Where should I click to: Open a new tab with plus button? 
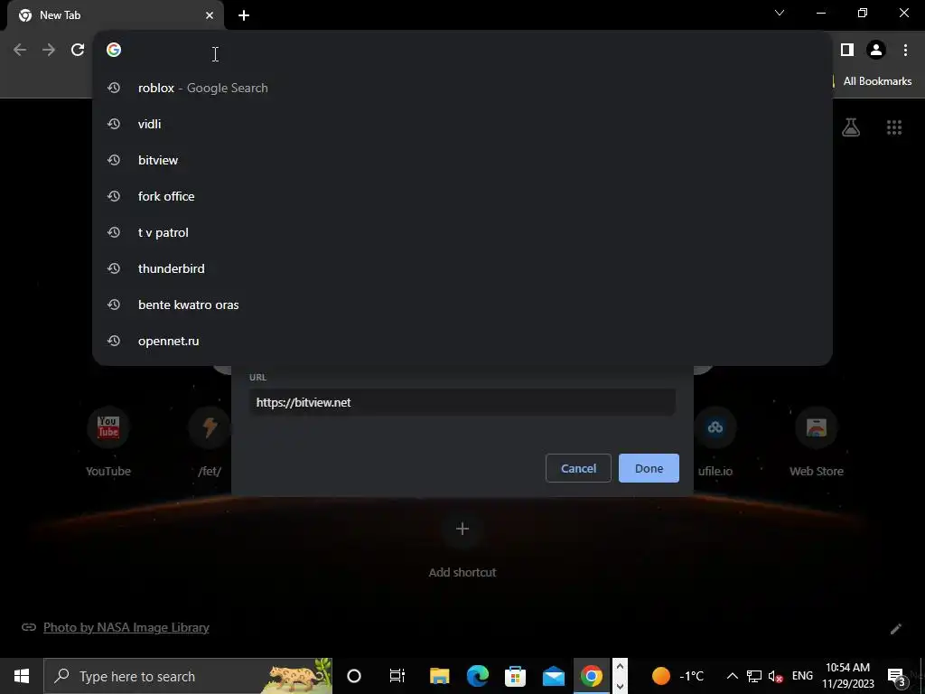pyautogui.click(x=244, y=15)
